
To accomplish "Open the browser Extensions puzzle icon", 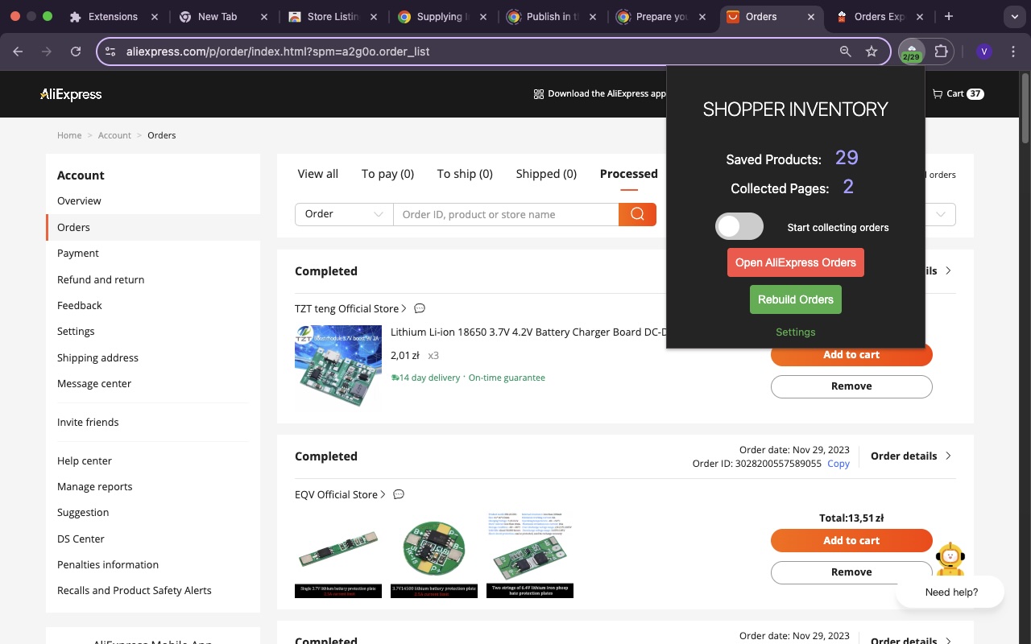I will 939,51.
